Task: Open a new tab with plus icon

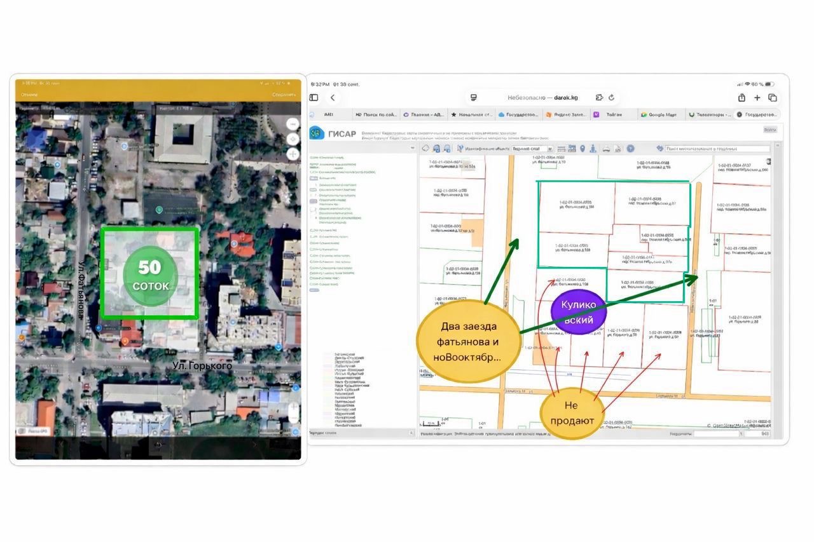Action: [757, 97]
